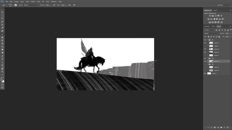Open the Edit menu
Image resolution: width=232 pixels, height=130 pixels.
[x=11, y=1]
